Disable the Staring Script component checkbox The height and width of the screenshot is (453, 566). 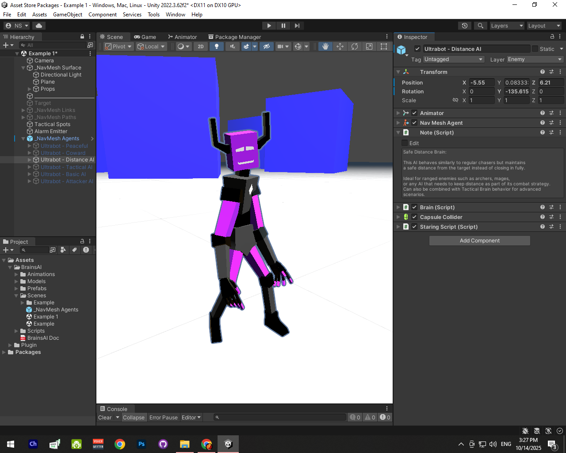tap(414, 226)
